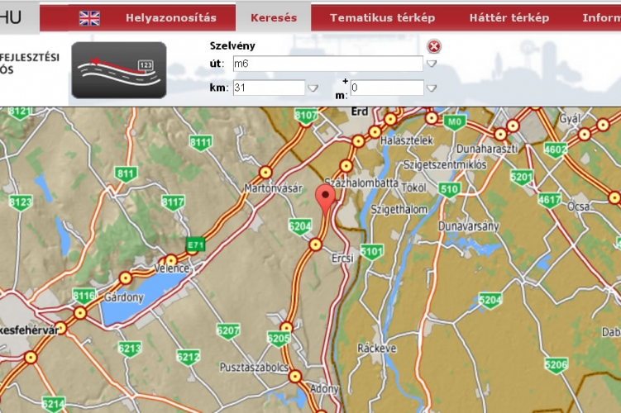The width and height of the screenshot is (621, 413).
Task: Select the Háttér térkép tab
Action: point(509,17)
